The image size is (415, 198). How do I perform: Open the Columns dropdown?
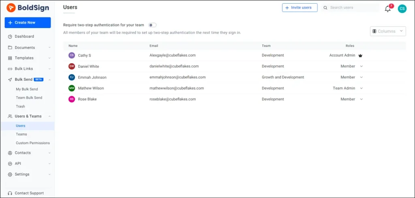click(388, 31)
